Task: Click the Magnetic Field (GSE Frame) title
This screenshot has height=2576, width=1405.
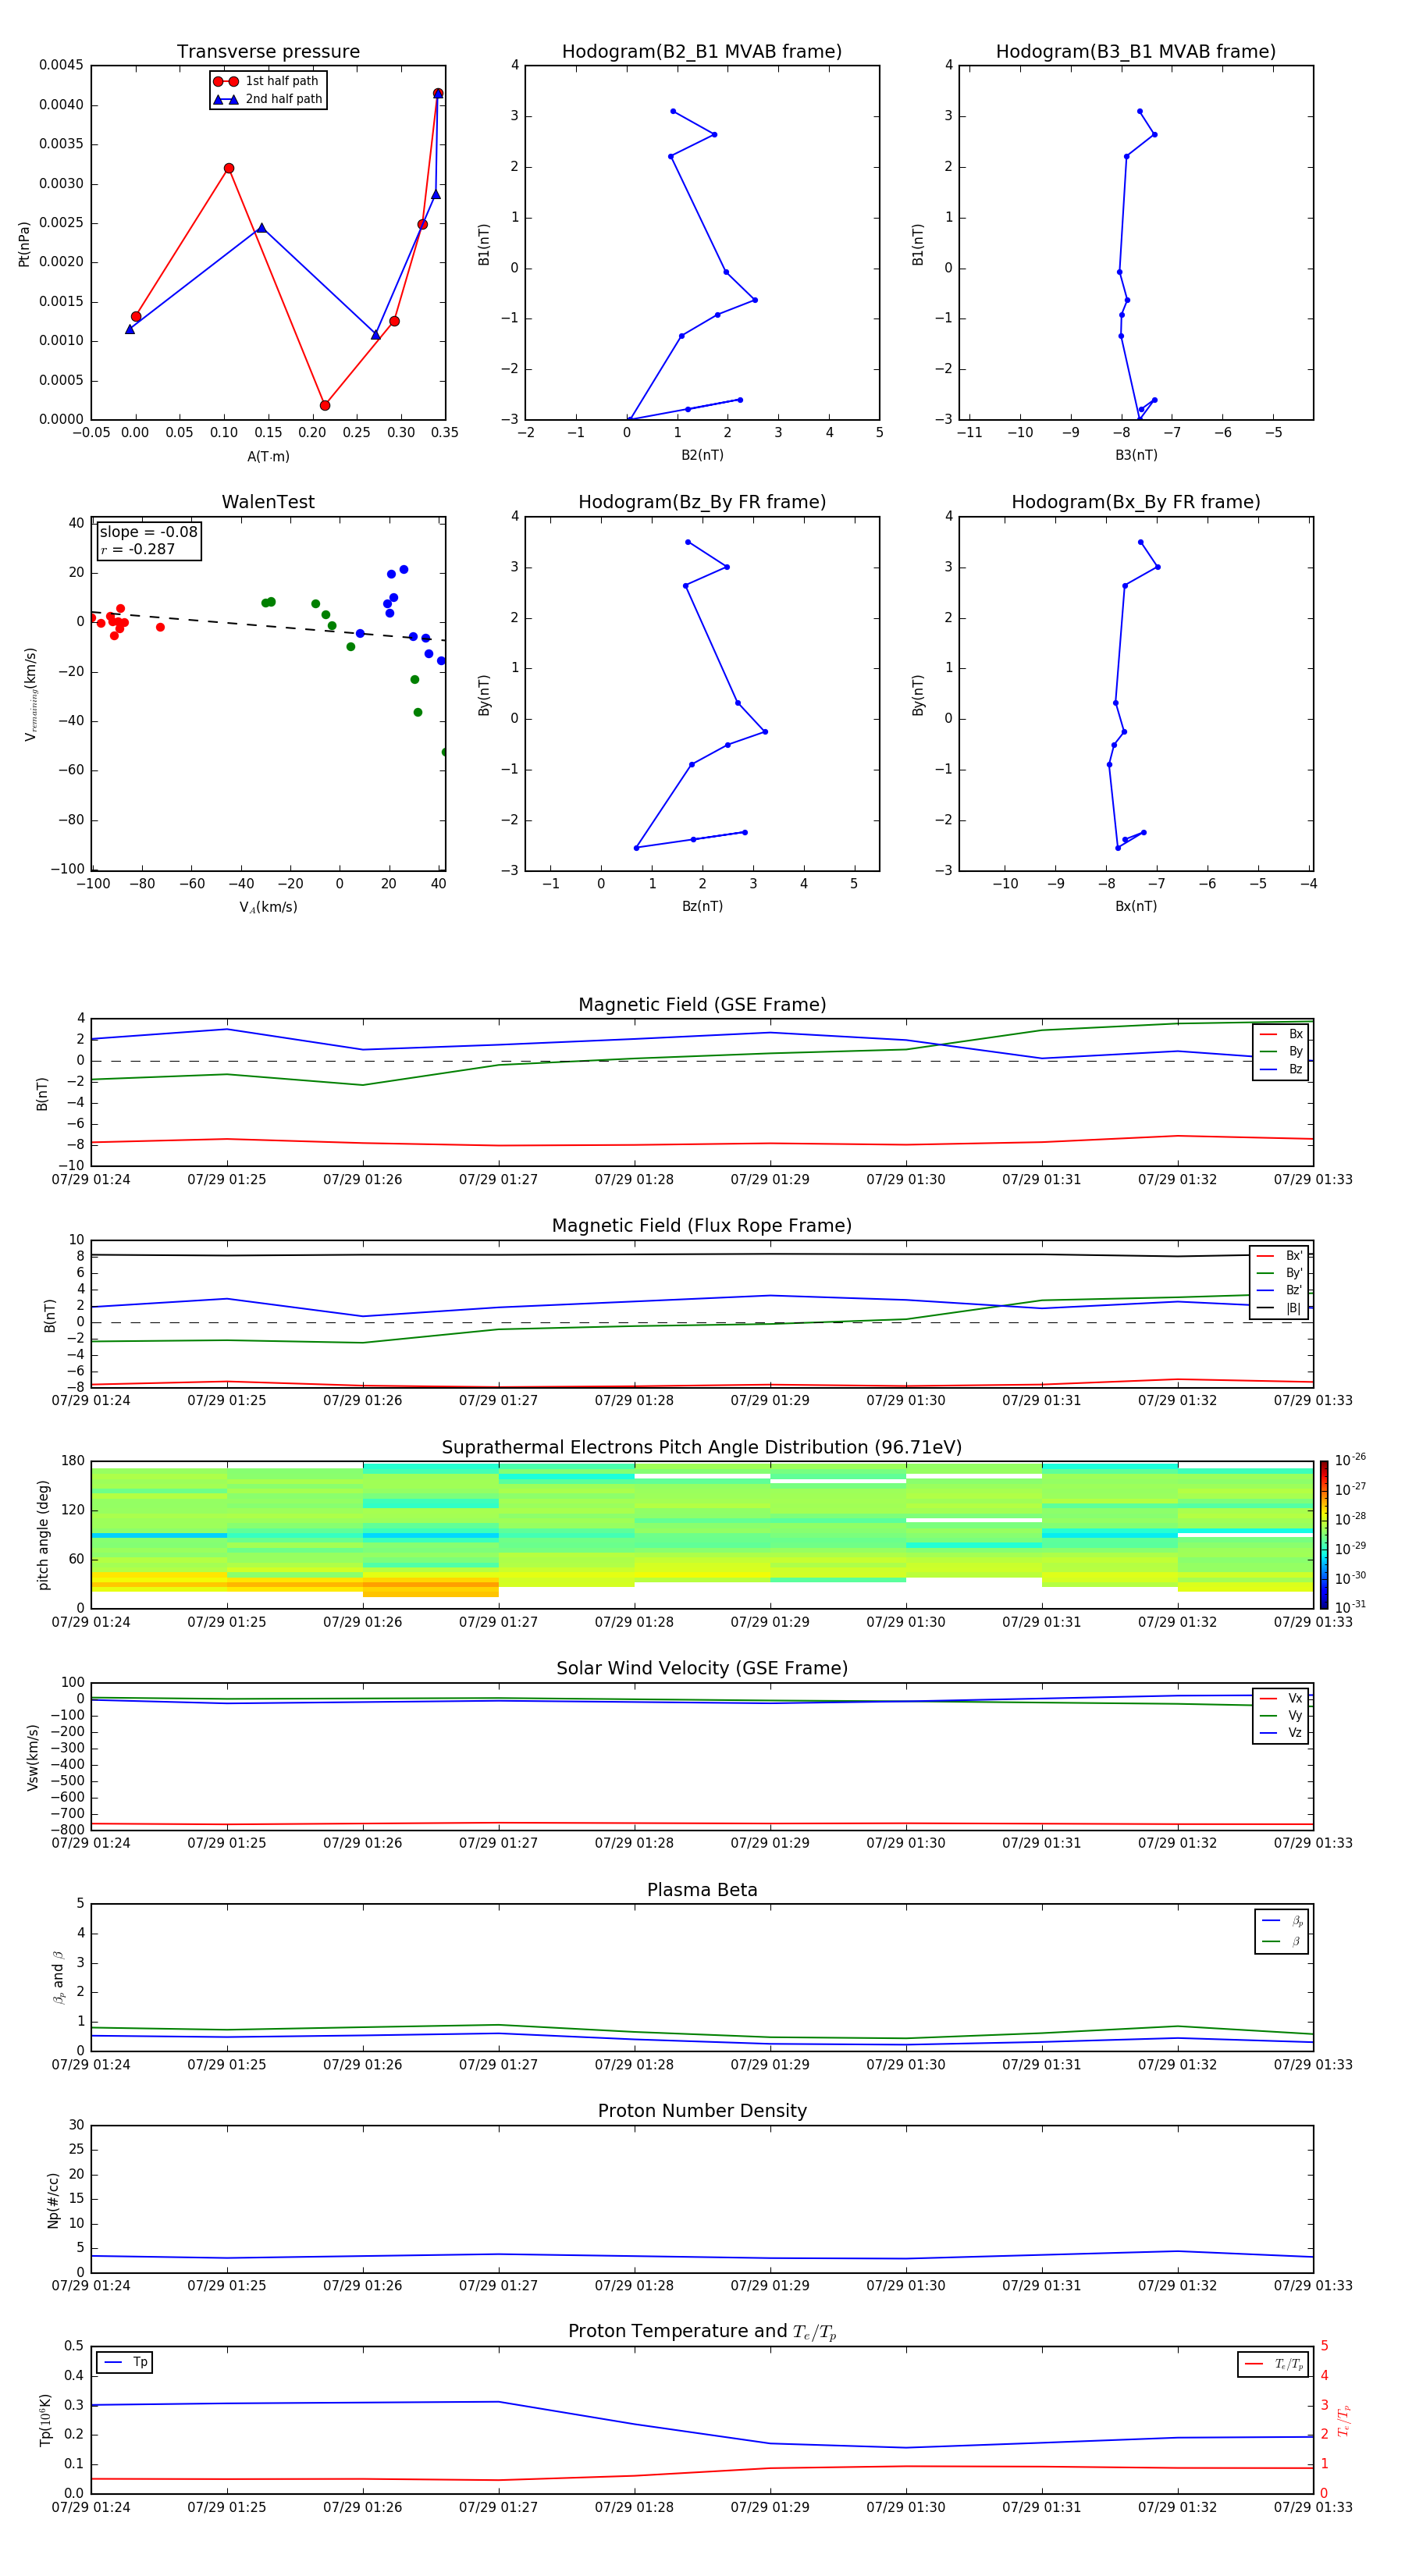Action: [x=702, y=1005]
